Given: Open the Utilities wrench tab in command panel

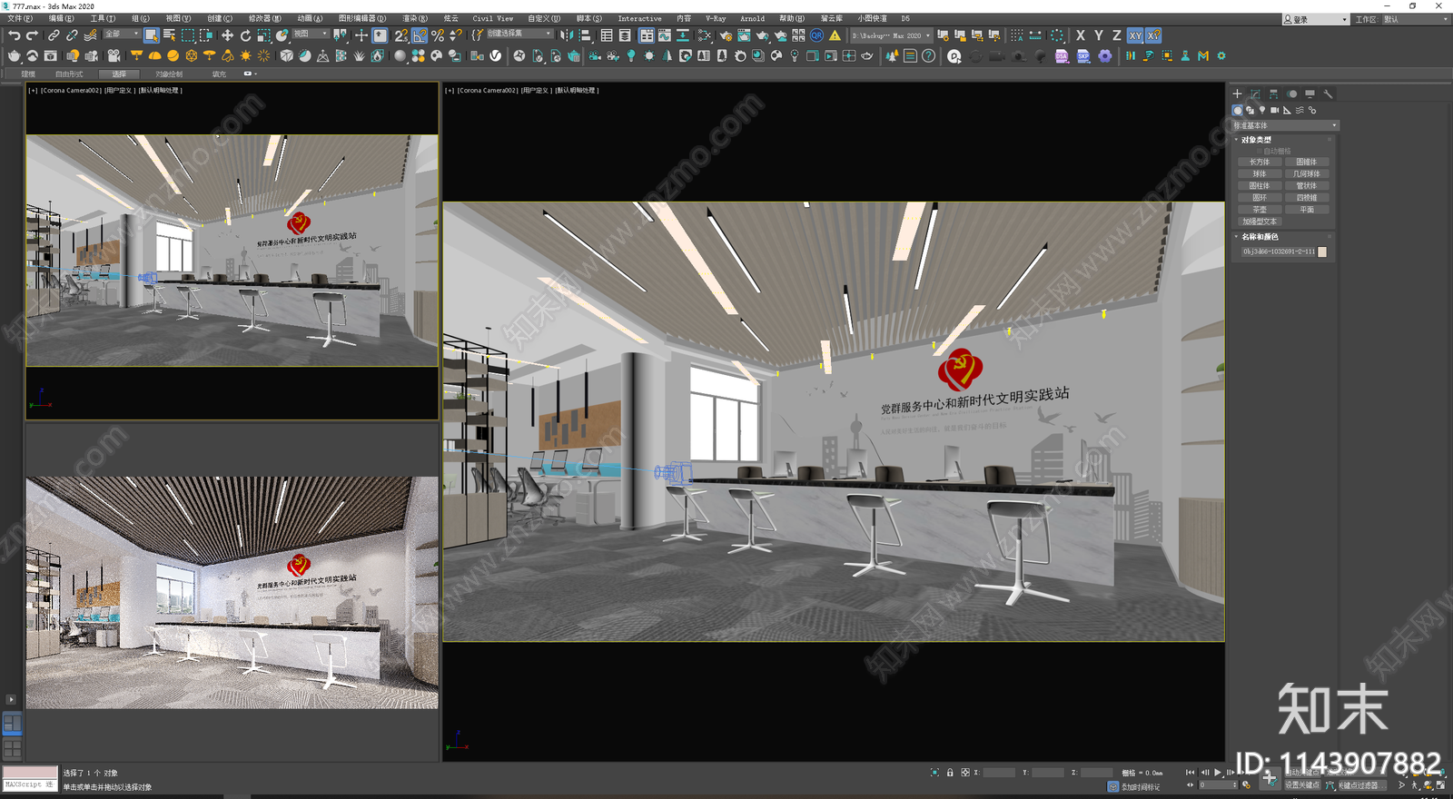Looking at the screenshot, I should tap(1328, 94).
